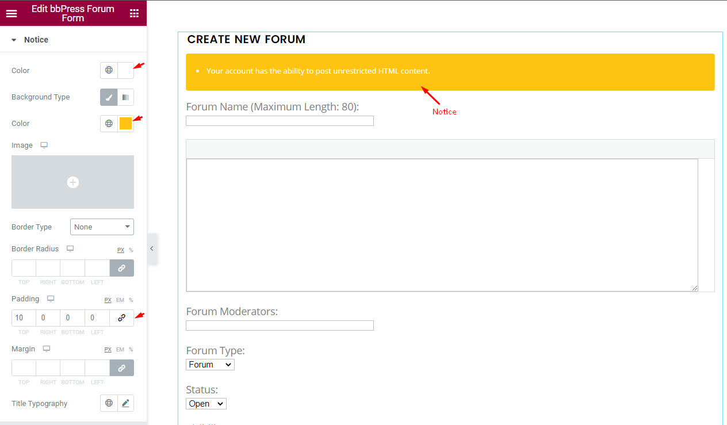Click the globe icon beside Title Typography
727x425 pixels.
(x=109, y=403)
